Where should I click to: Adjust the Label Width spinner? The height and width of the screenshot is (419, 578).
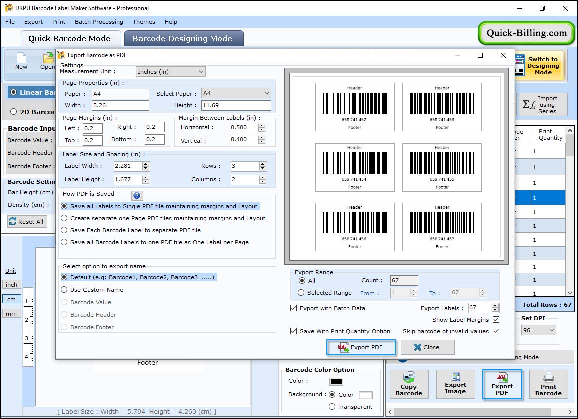coord(146,166)
